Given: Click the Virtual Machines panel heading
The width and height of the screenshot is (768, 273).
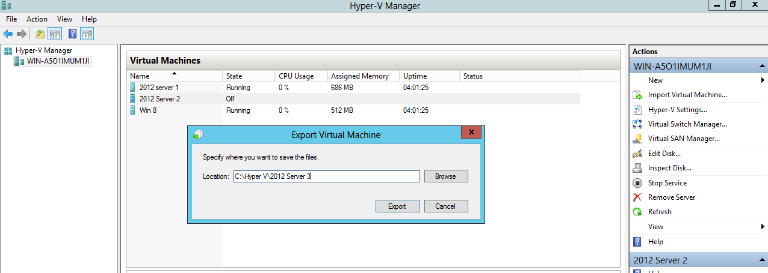Looking at the screenshot, I should 166,61.
